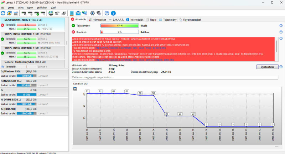This screenshot has height=154, width=285.
Task: Click the blue refresh arrows toolbar icon
Action: [3, 13]
